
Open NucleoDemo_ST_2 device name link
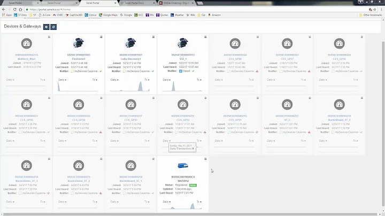[79, 181]
